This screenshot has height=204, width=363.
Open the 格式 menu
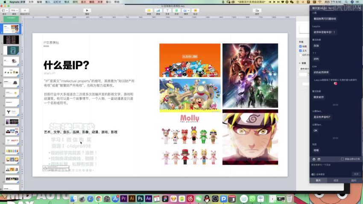tap(67, 2)
